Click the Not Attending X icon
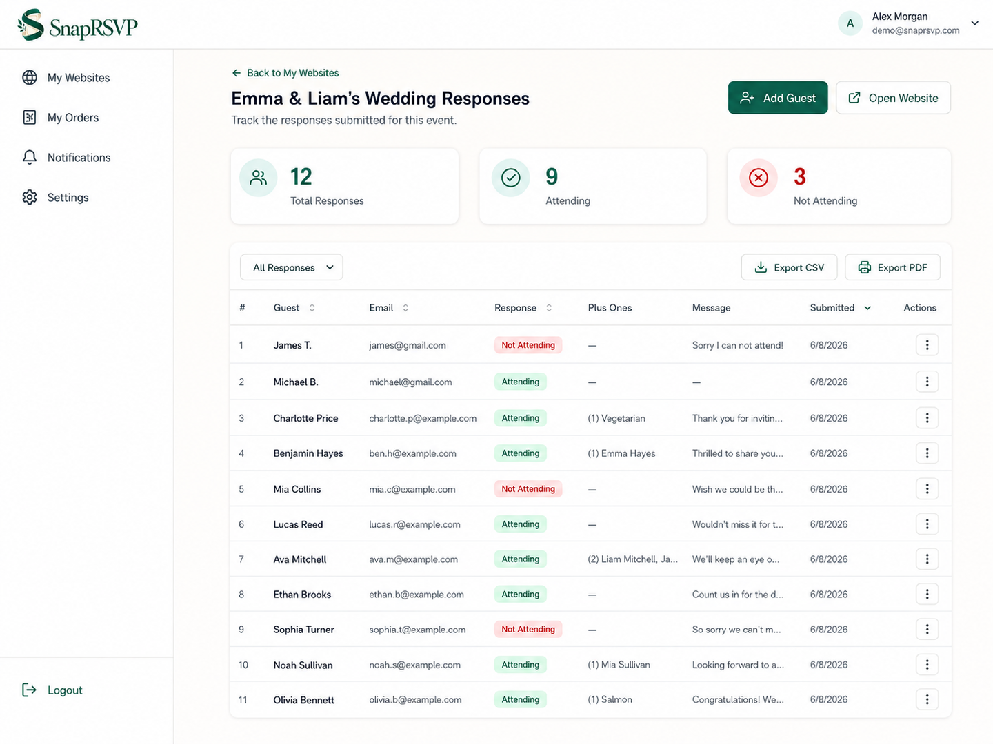This screenshot has height=744, width=993. (x=759, y=178)
